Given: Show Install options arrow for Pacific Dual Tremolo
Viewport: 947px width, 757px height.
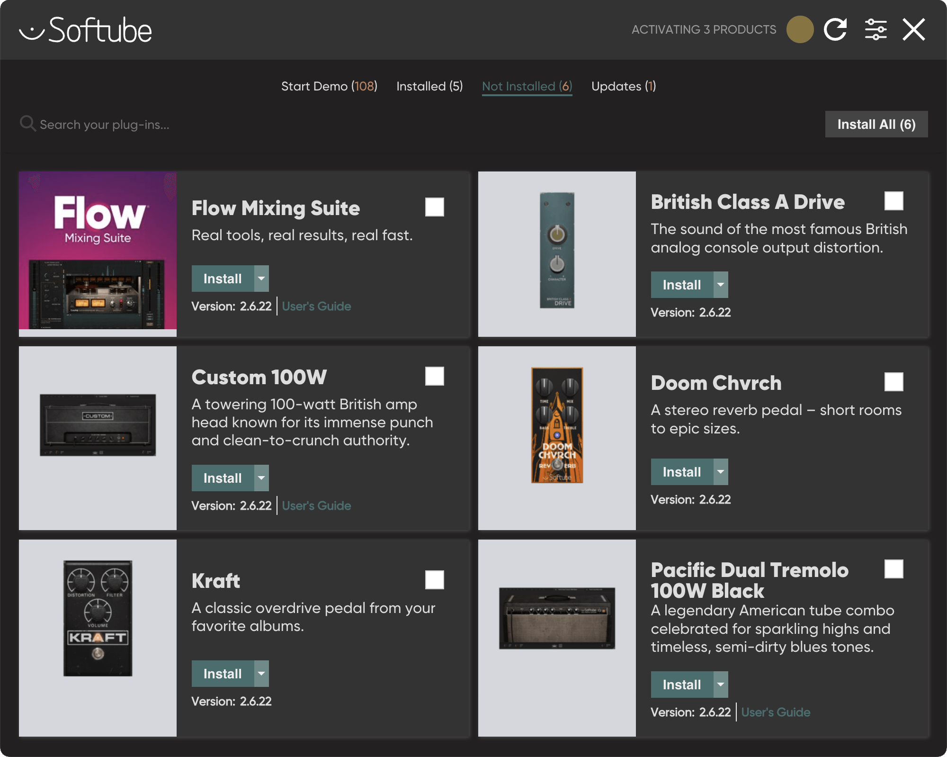Looking at the screenshot, I should (721, 685).
